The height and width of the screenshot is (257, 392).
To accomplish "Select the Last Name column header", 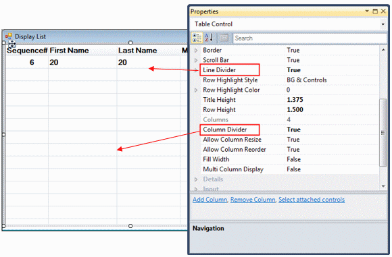I will (x=137, y=51).
